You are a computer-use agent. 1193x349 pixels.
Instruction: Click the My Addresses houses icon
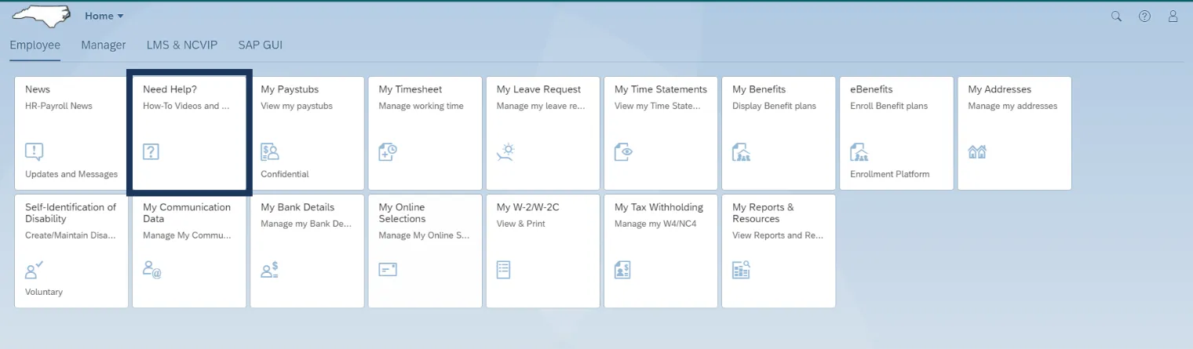click(x=977, y=151)
